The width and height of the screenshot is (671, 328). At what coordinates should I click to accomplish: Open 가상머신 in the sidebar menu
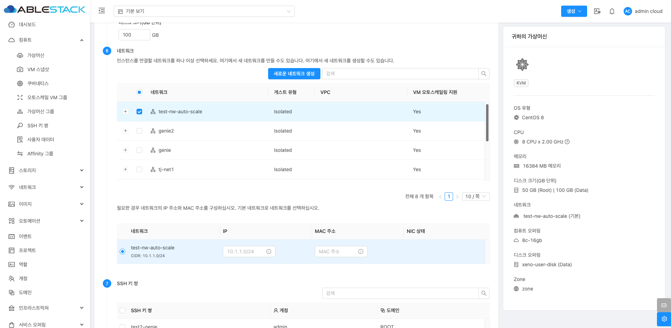tap(35, 55)
